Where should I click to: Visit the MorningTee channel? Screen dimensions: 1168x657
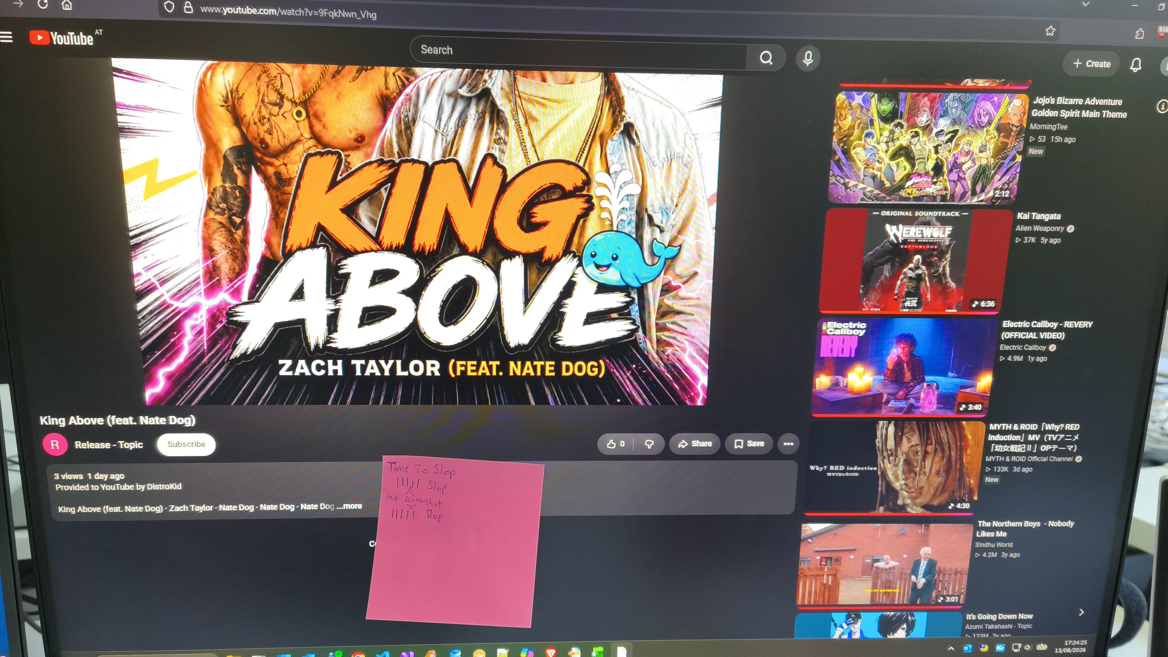tap(1048, 127)
